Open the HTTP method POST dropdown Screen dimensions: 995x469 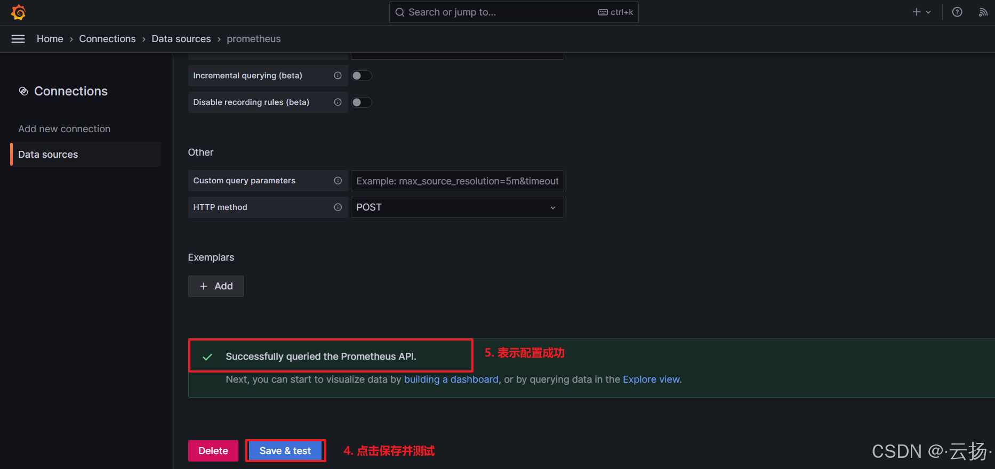pos(457,207)
